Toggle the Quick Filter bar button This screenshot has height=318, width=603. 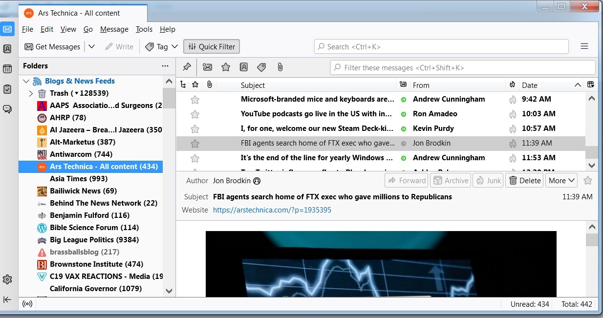coord(212,47)
